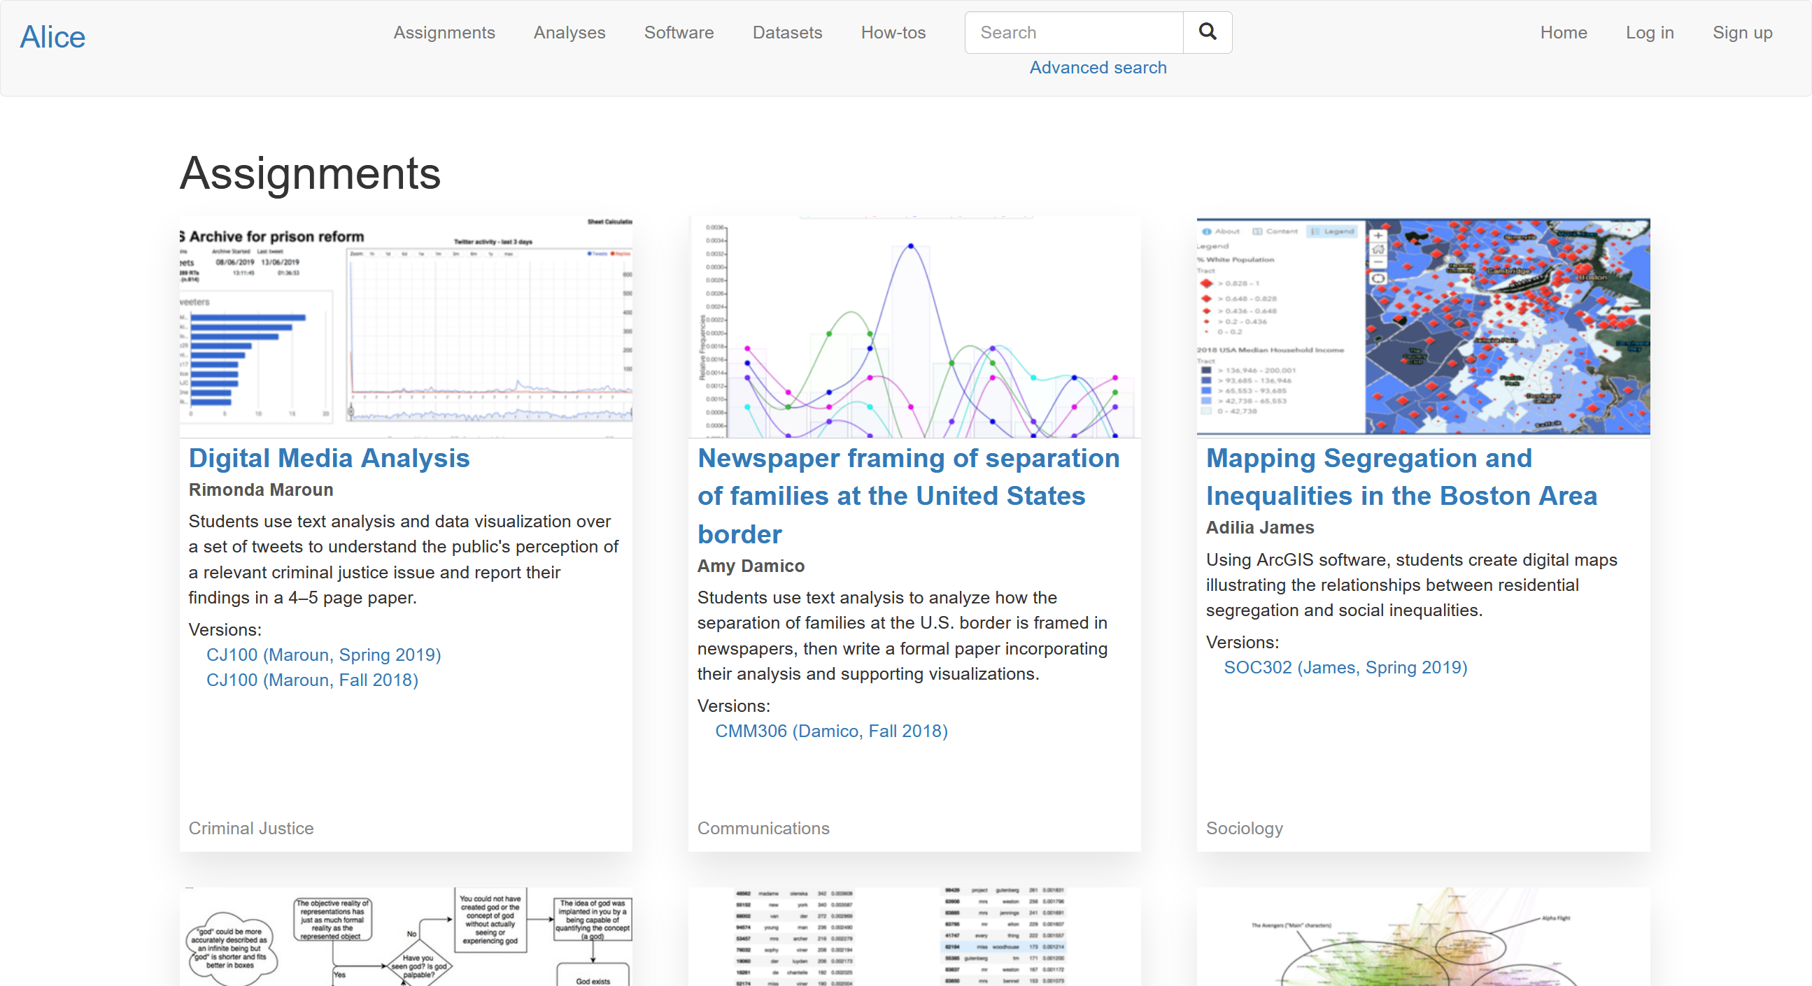Open CMM306 (Damico, Fall 2018) version
Screen dimensions: 1812x986
point(830,731)
